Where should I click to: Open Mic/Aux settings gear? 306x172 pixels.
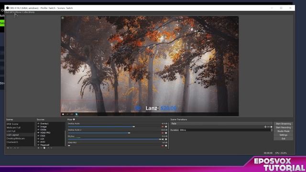(166, 139)
